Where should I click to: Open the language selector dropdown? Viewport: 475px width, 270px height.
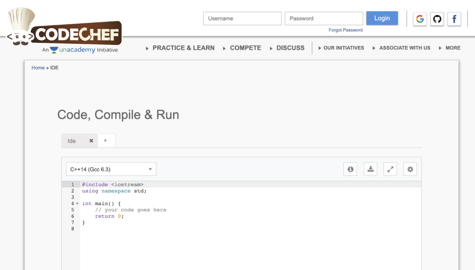(x=111, y=169)
